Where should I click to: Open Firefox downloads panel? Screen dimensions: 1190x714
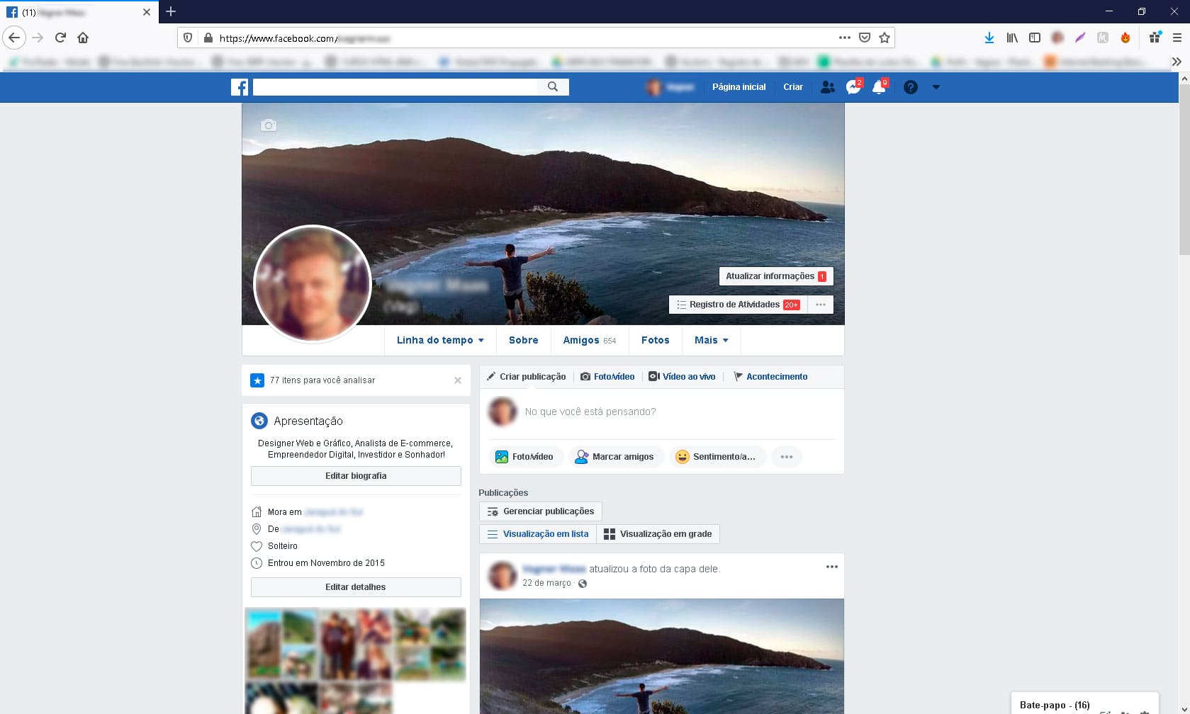click(x=989, y=38)
